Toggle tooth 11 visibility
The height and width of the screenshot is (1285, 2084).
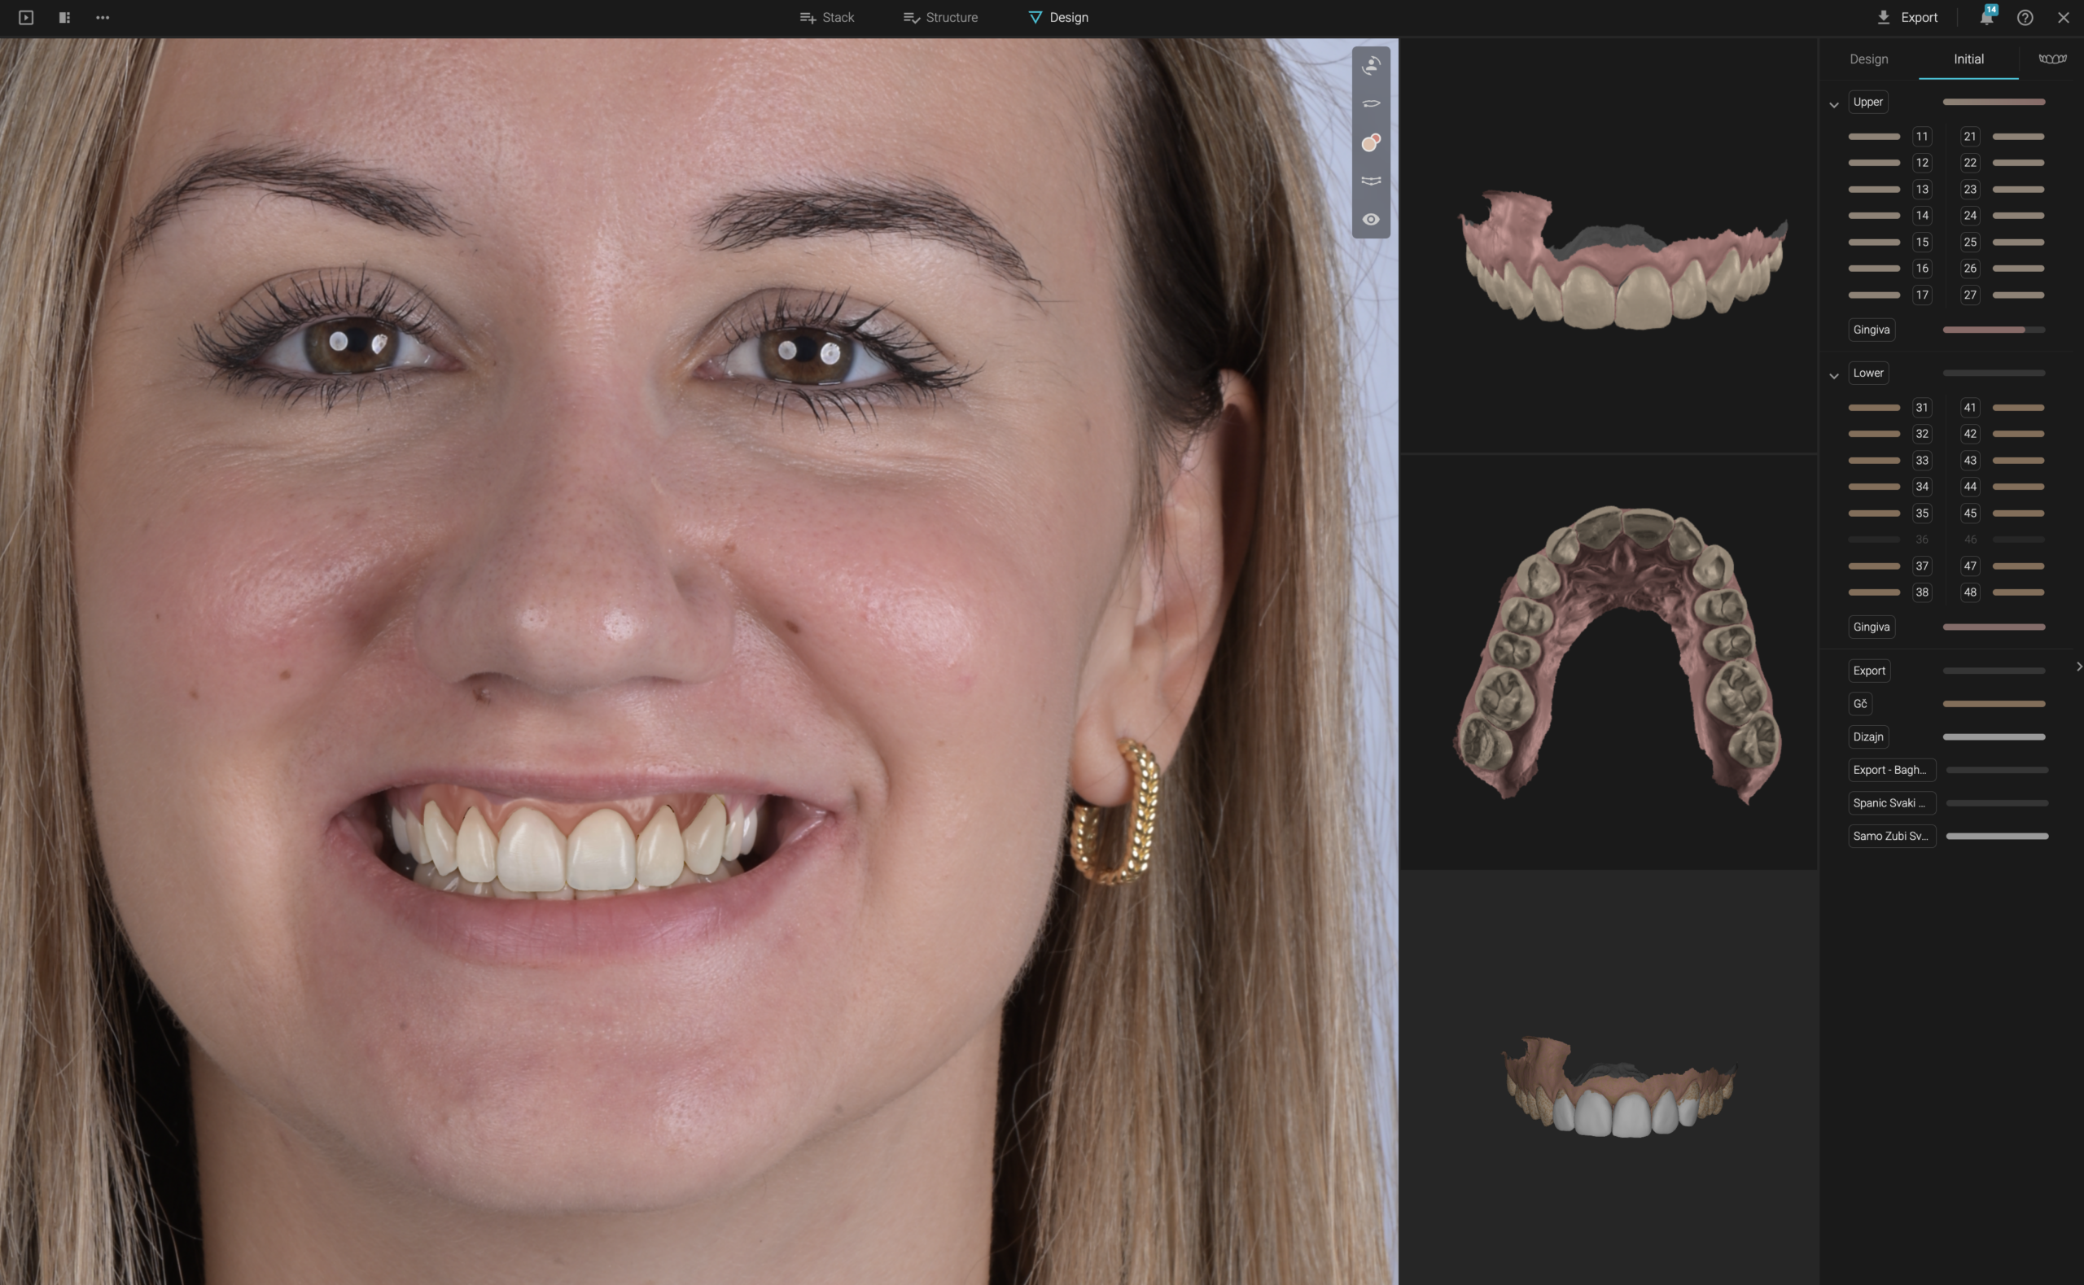(x=1922, y=136)
